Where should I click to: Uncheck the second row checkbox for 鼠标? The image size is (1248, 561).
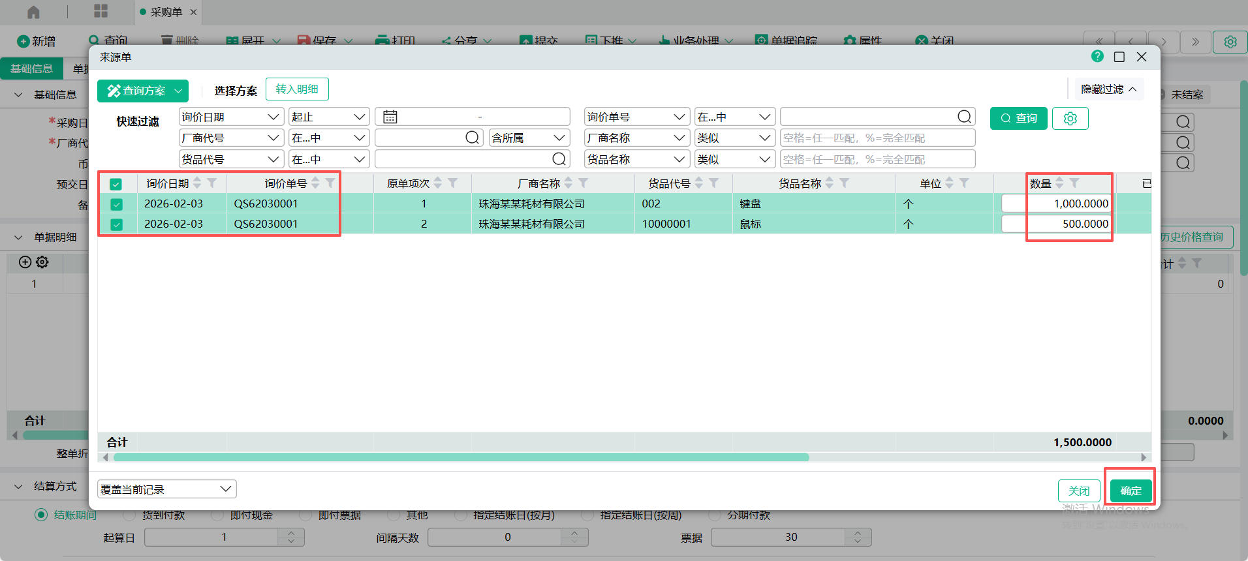(116, 224)
